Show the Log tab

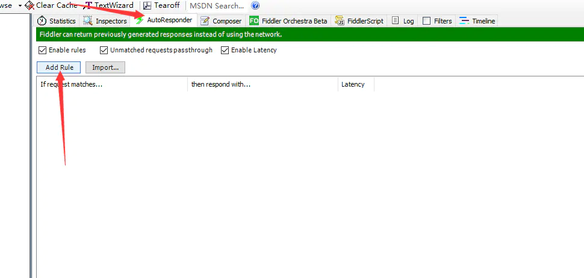[x=403, y=21]
